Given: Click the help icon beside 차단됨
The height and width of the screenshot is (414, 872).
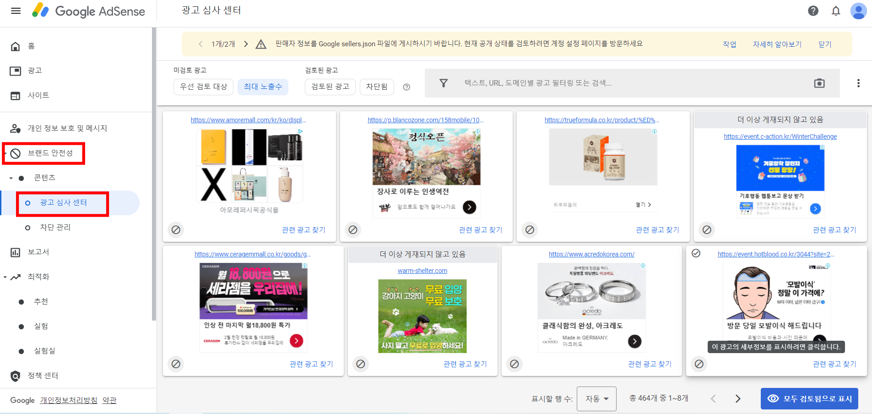Looking at the screenshot, I should point(406,87).
